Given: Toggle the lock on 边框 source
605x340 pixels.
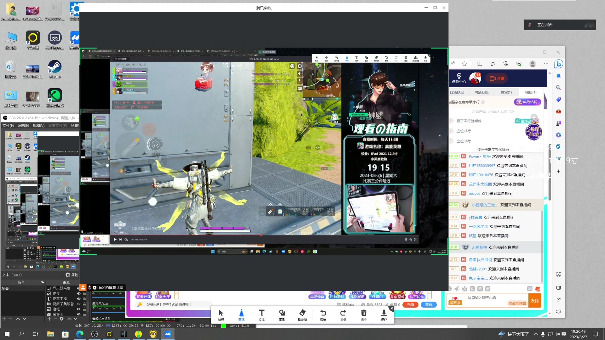Looking at the screenshot, I should [x=84, y=309].
